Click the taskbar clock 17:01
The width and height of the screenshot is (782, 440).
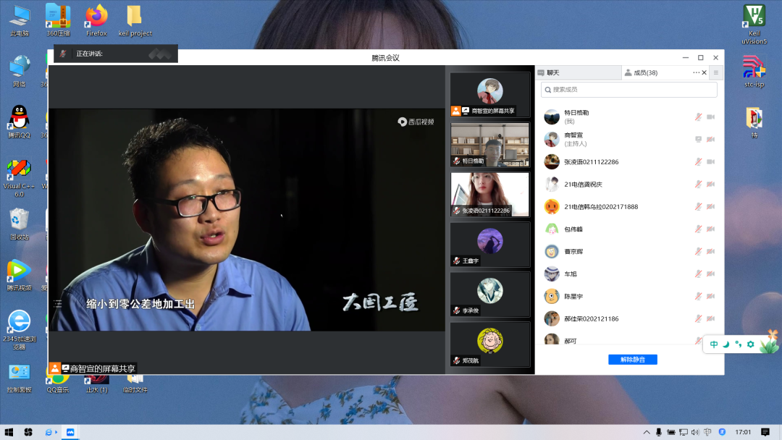coord(743,432)
